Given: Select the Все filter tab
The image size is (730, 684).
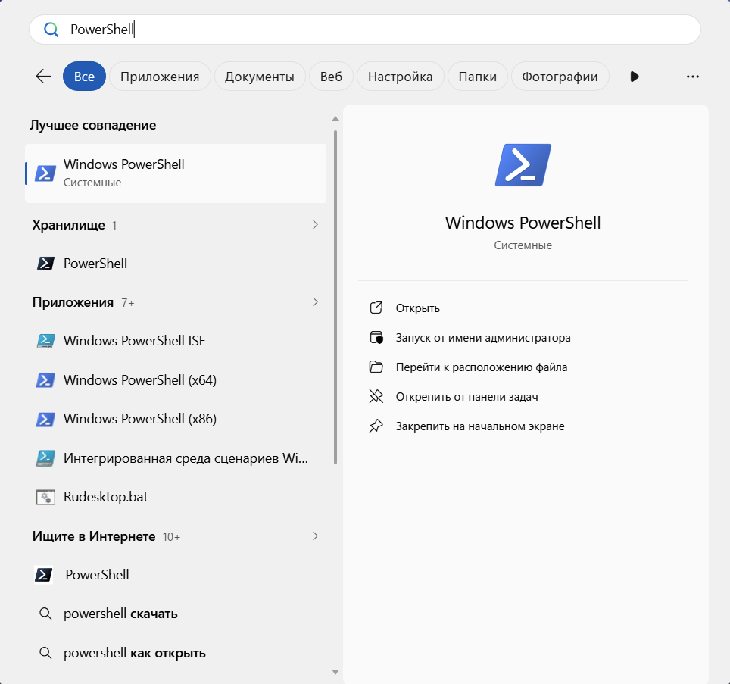Looking at the screenshot, I should point(84,76).
